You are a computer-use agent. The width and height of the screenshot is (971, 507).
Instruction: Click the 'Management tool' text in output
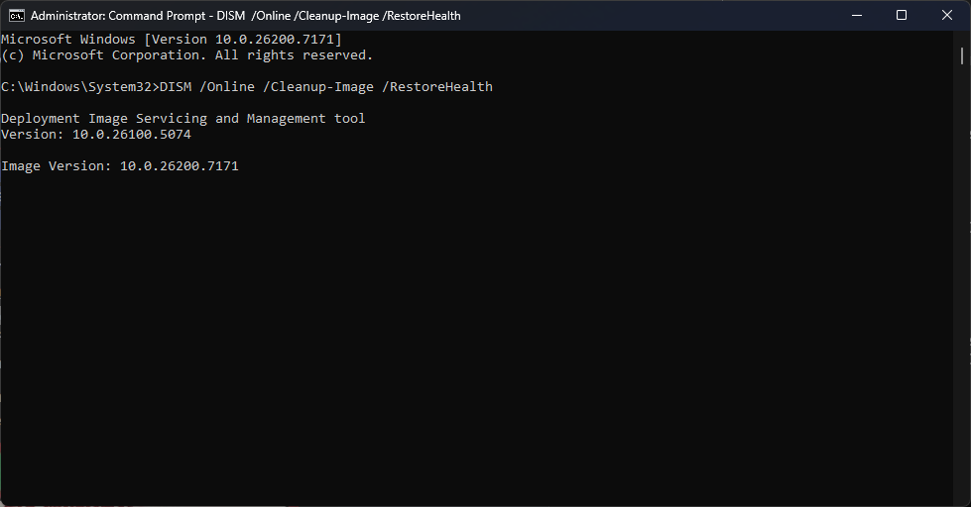point(306,119)
